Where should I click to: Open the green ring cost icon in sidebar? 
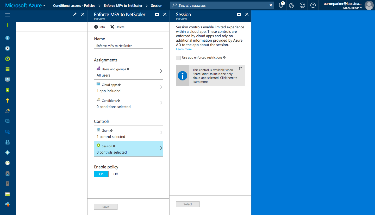click(8, 59)
